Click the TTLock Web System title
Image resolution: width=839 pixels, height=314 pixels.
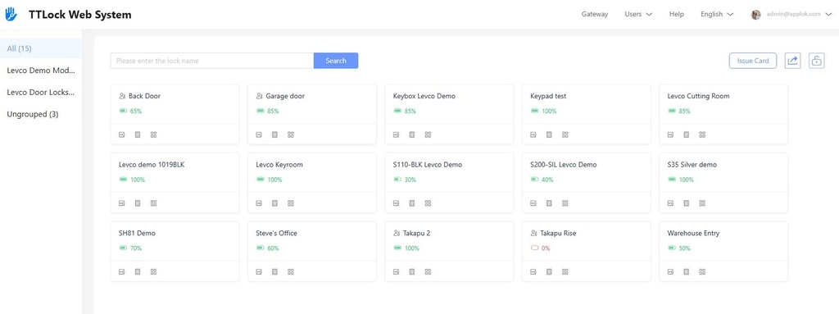click(x=79, y=15)
